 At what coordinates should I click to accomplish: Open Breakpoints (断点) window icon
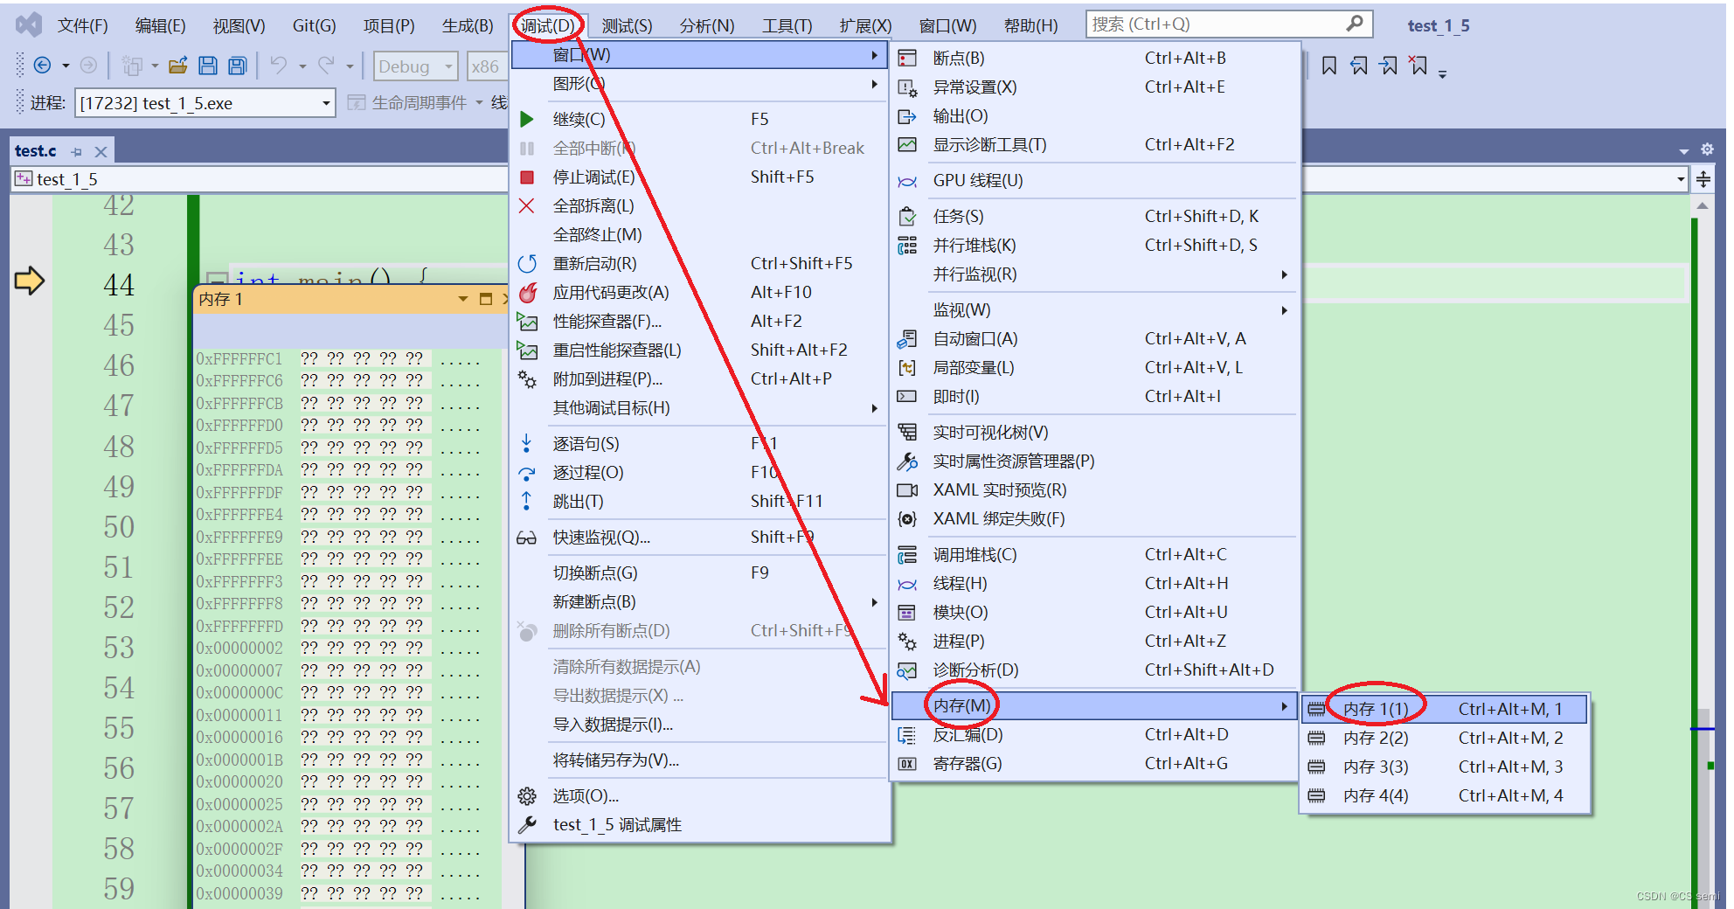point(907,59)
